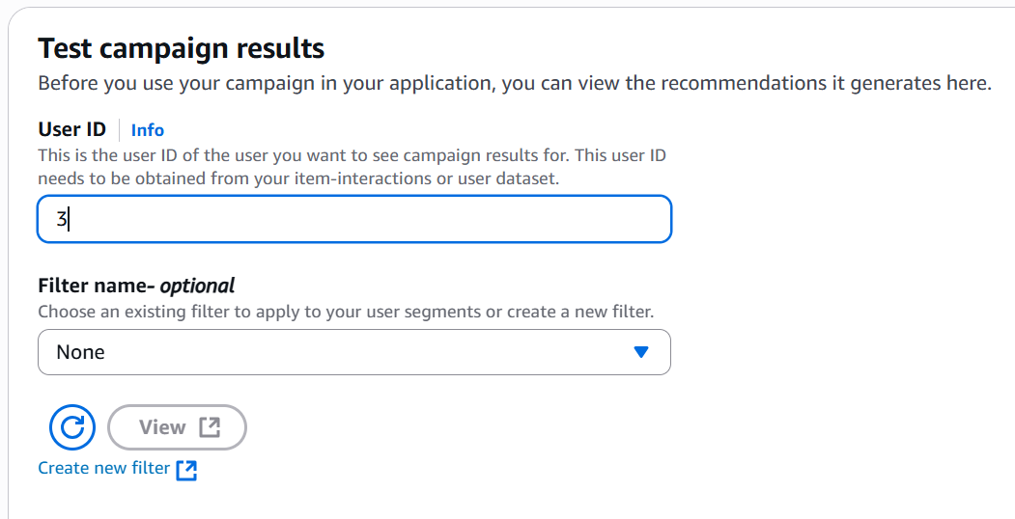Click the User ID helper description text
Screen dimensions: 1015x519
(352, 166)
